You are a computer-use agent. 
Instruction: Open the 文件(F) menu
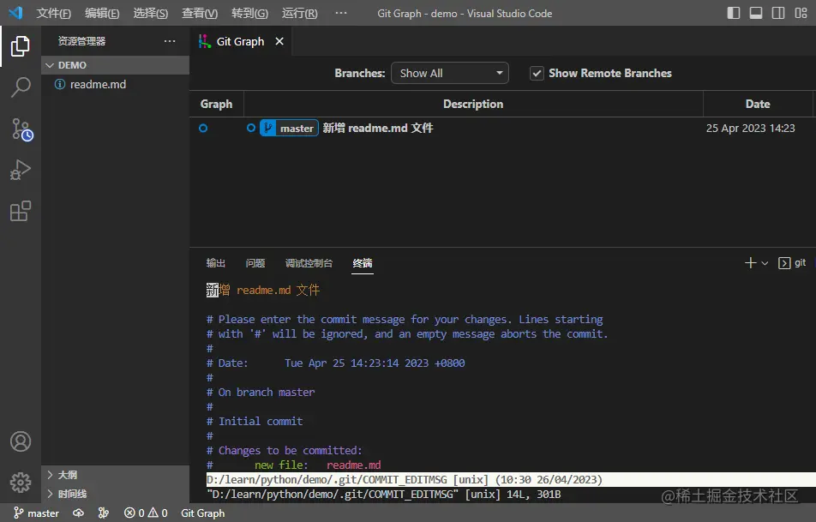coord(54,13)
